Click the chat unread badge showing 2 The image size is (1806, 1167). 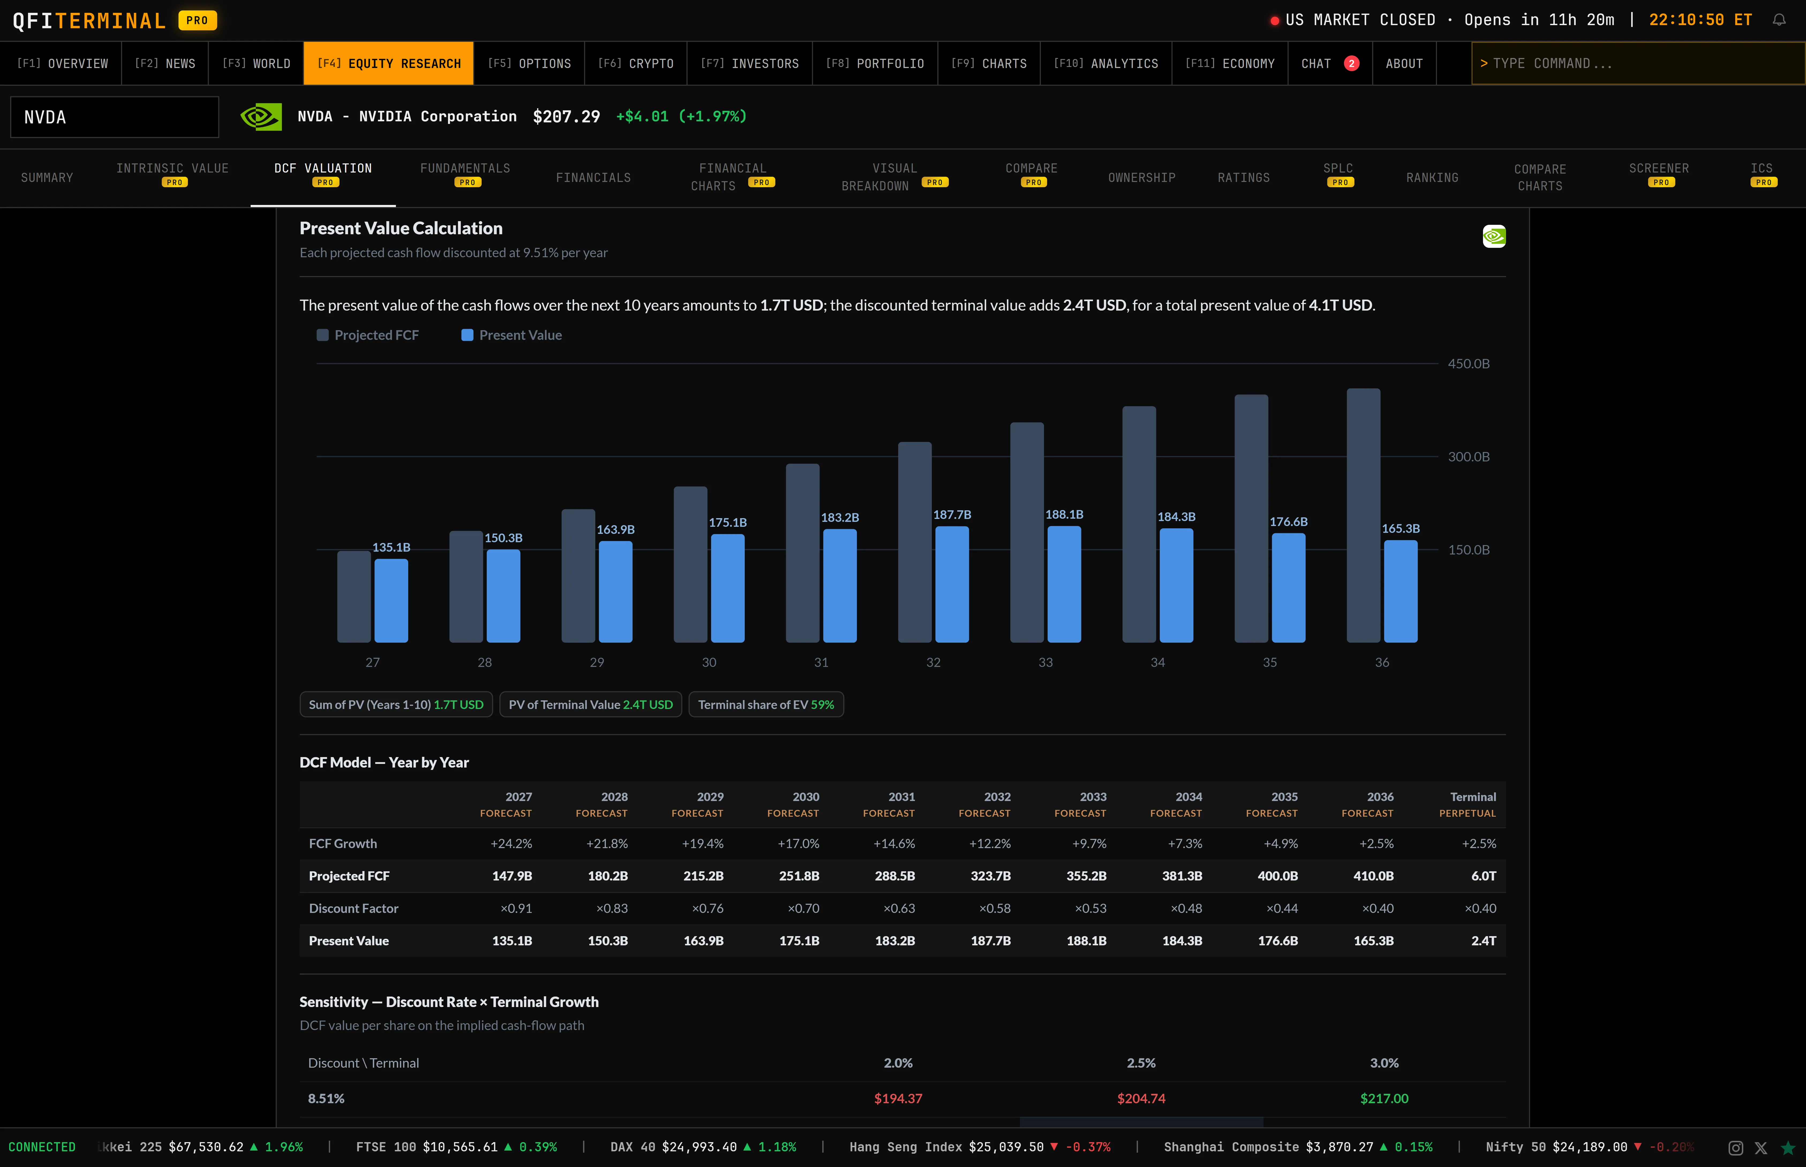tap(1351, 64)
